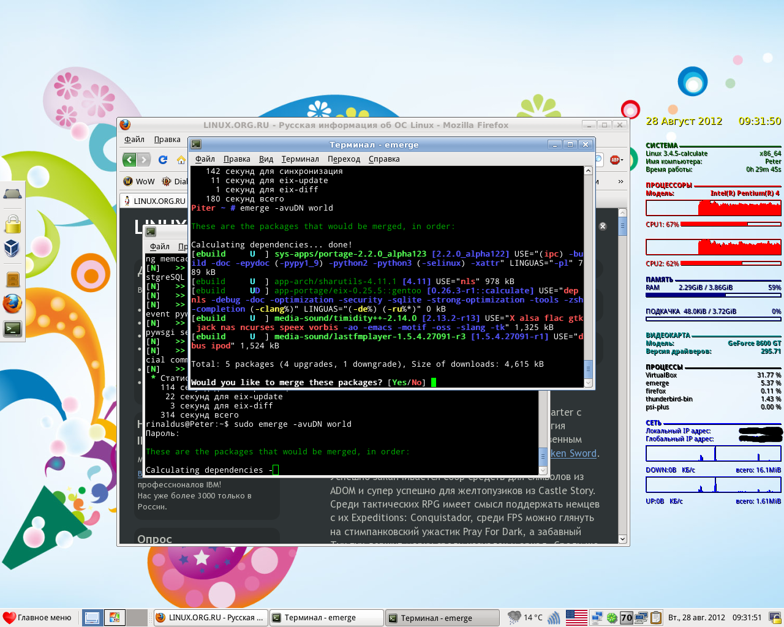Click 'Опрос' heading on web page
This screenshot has width=784, height=627.
coord(154,539)
